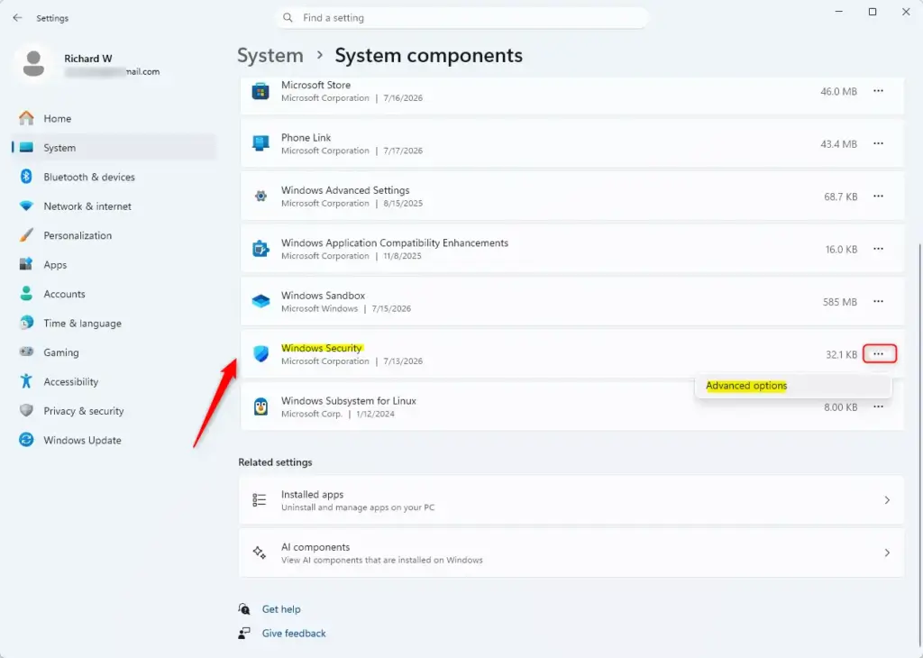Click the Microsoft Store app icon

260,91
